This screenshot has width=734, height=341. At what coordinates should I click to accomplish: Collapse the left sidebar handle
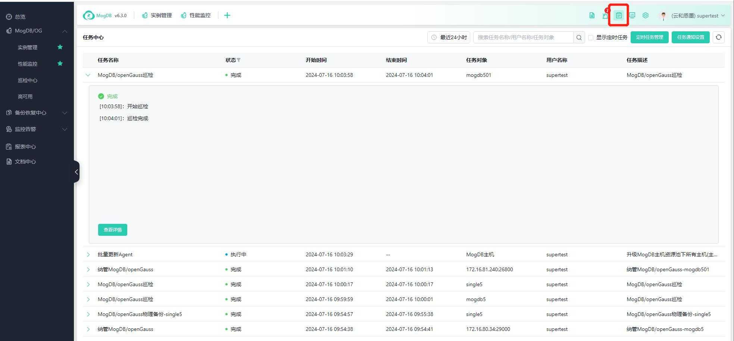[x=76, y=172]
